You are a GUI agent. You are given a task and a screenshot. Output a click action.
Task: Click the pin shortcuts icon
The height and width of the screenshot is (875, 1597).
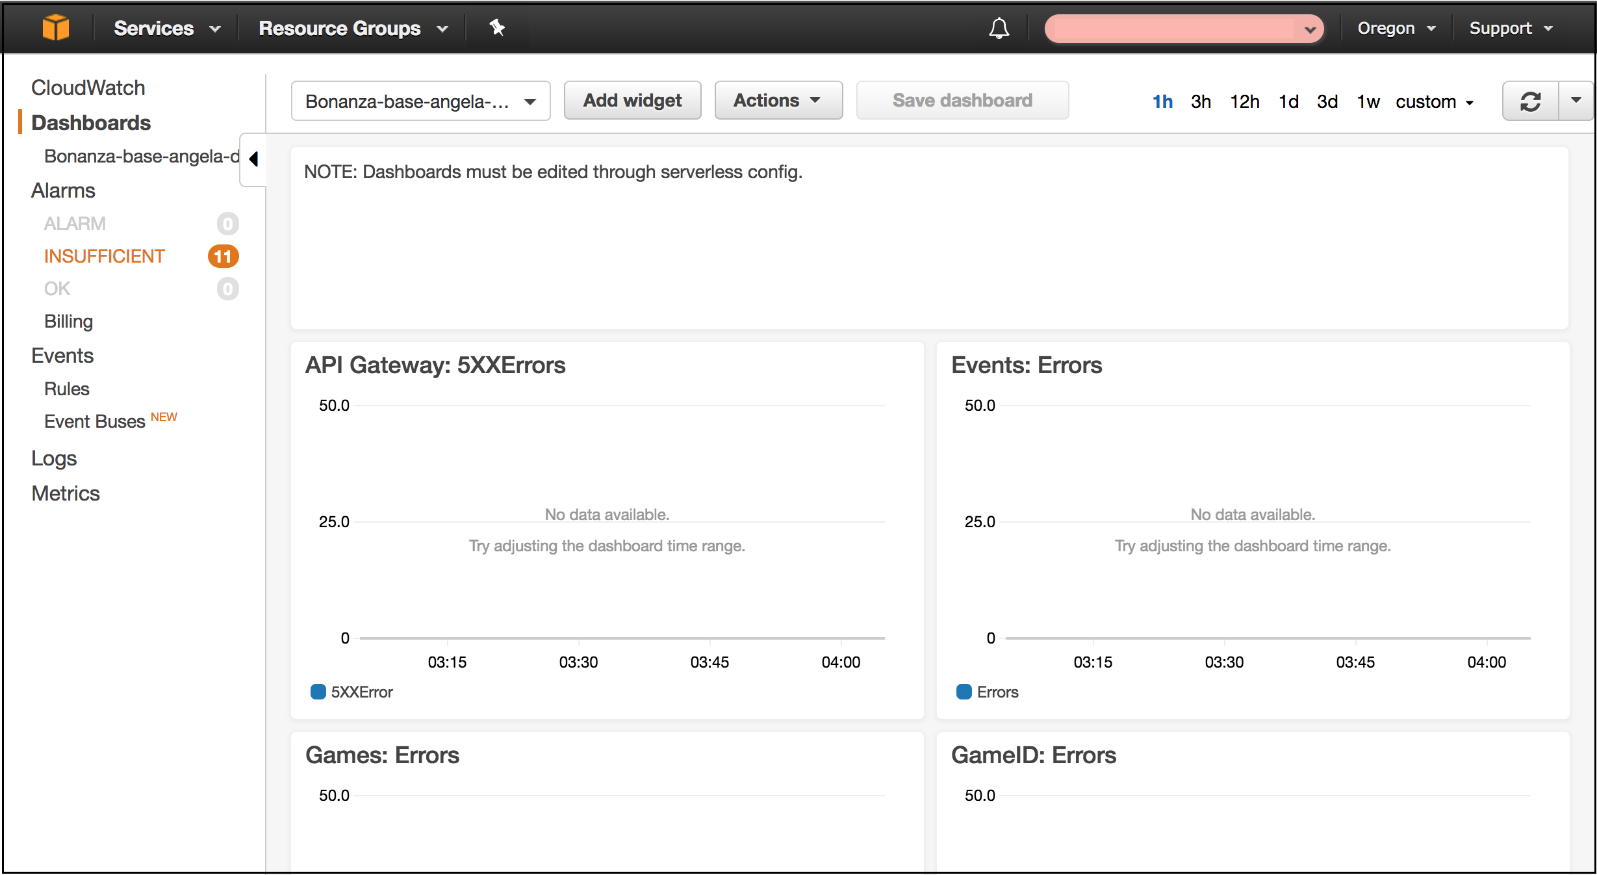[497, 28]
